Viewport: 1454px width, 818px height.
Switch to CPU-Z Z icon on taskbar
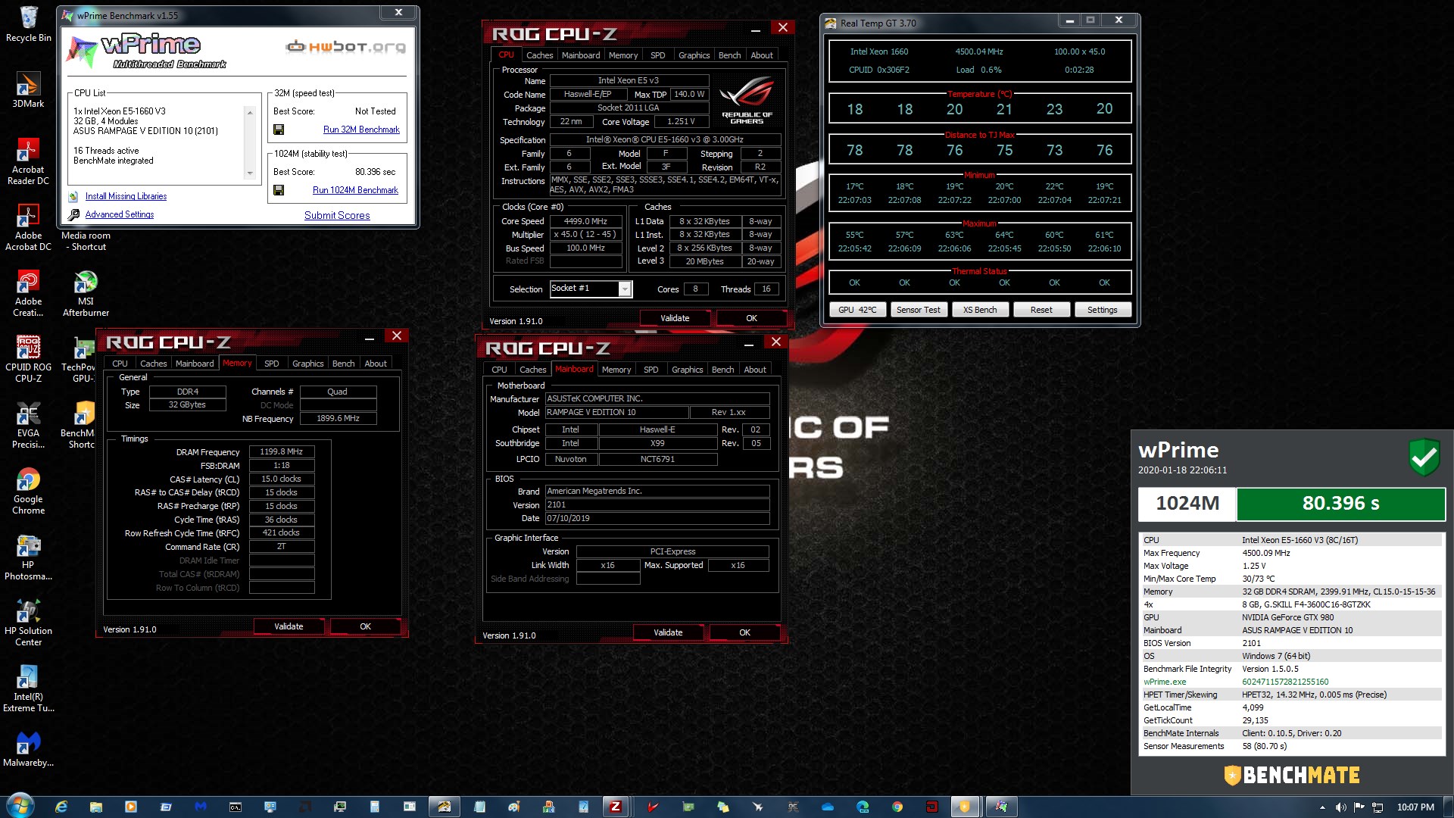(x=616, y=807)
